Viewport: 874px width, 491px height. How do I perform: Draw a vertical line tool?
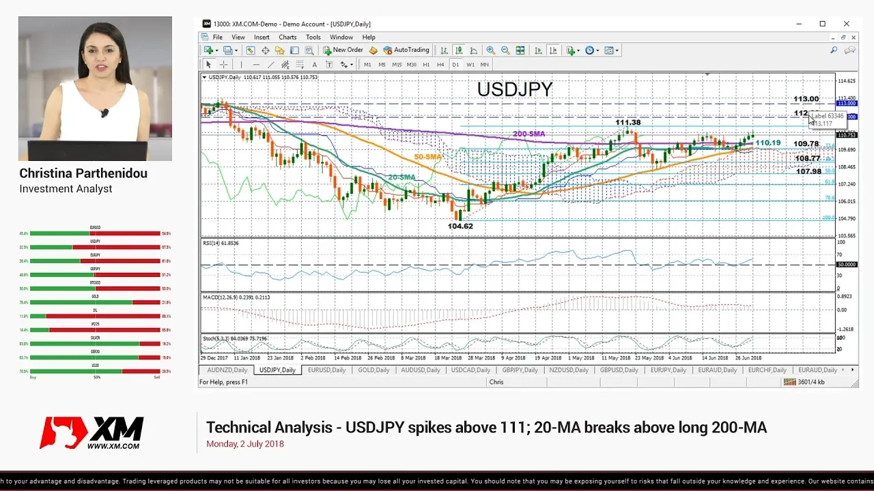241,65
